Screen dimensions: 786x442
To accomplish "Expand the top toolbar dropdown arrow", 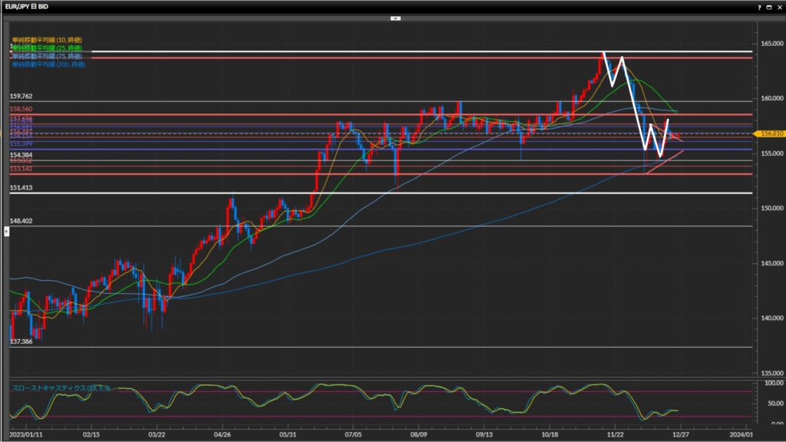I will pyautogui.click(x=395, y=17).
